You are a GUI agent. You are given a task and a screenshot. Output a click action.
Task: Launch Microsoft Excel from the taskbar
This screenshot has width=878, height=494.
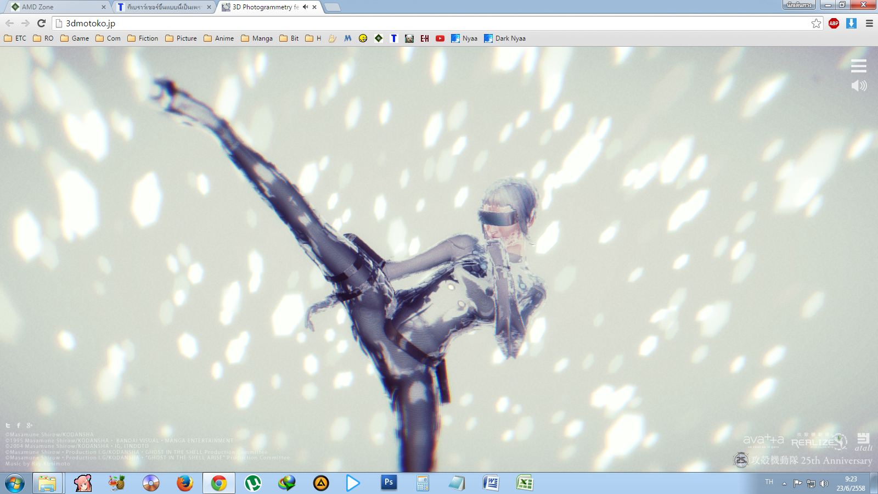click(525, 483)
